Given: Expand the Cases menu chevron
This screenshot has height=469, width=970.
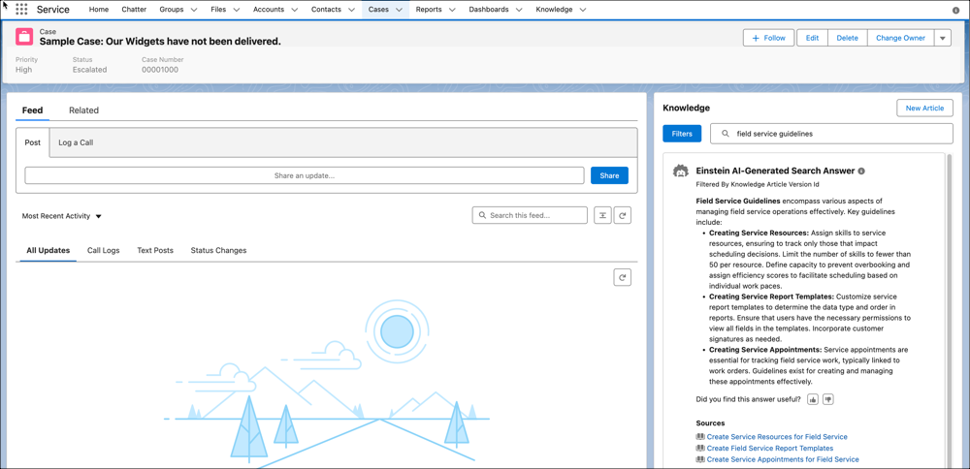Looking at the screenshot, I should click(399, 10).
